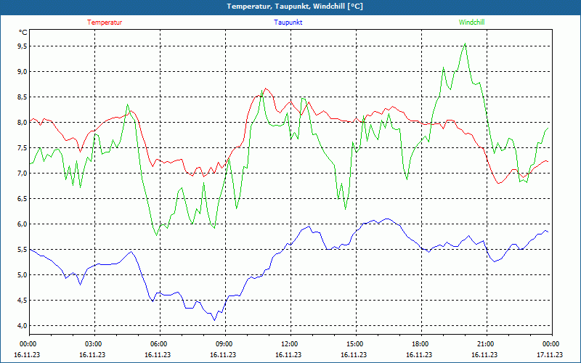
Task: Select the 12:00 time axis marker
Action: [290, 344]
